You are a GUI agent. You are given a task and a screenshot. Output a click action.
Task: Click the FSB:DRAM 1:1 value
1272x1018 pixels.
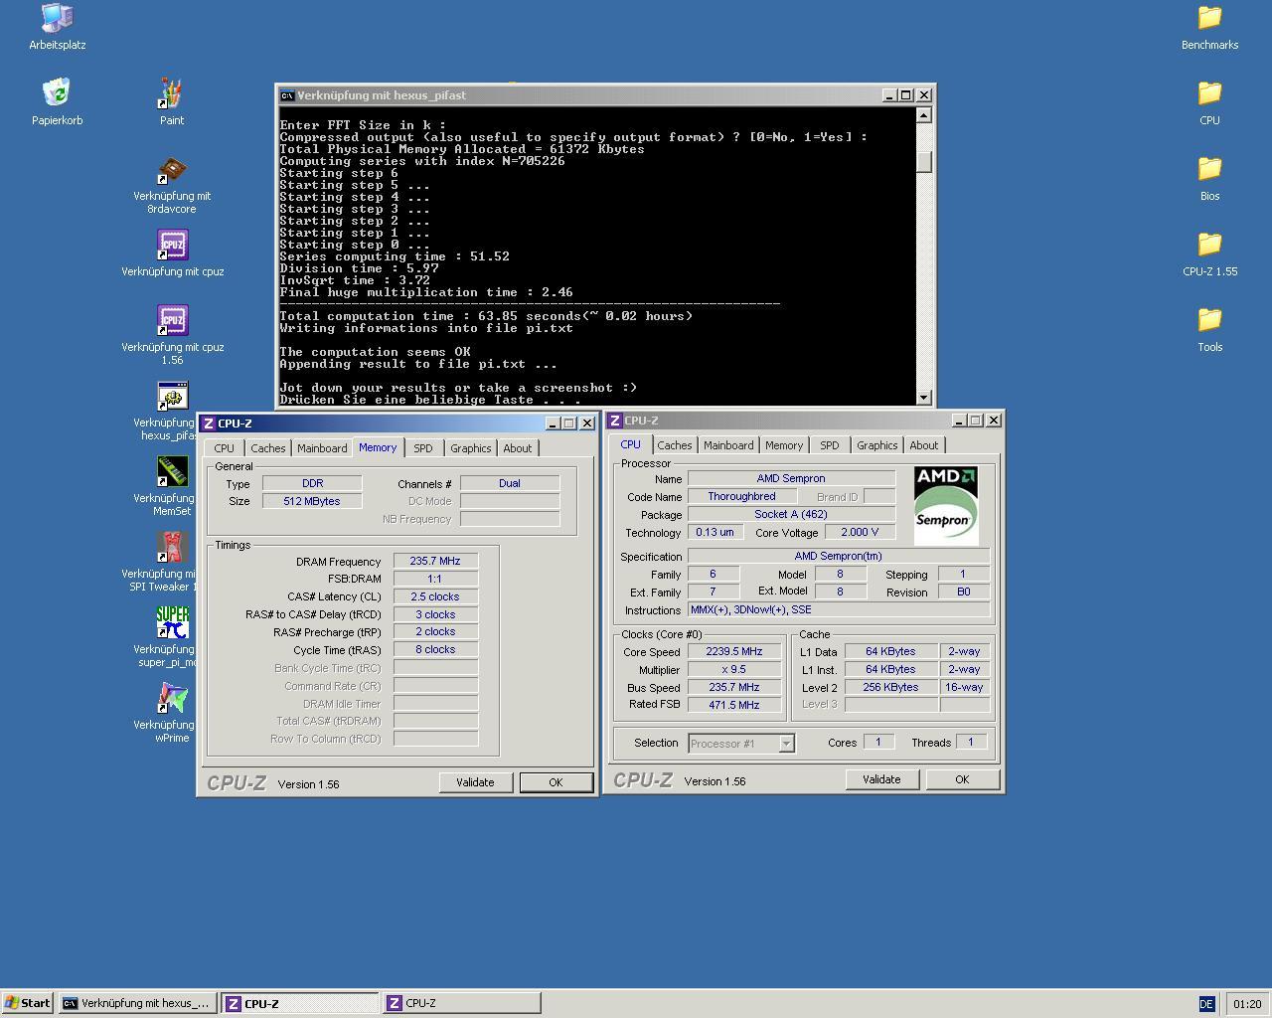click(435, 579)
